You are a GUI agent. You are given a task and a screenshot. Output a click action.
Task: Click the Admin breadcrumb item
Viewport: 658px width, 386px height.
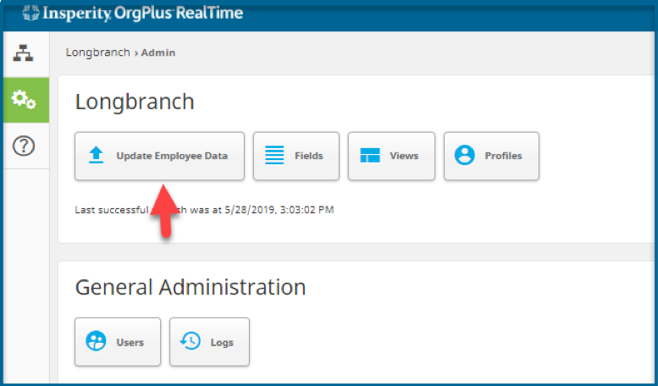[158, 52]
